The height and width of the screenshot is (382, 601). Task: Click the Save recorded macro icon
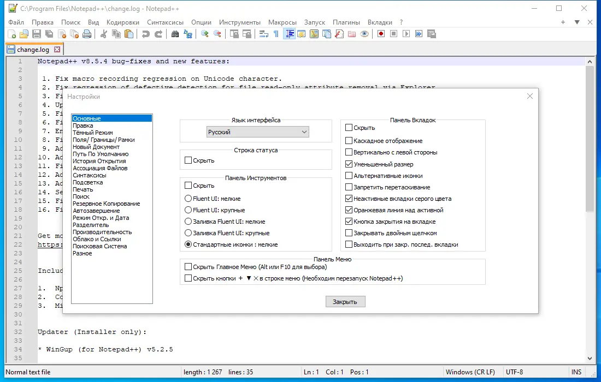pyautogui.click(x=432, y=34)
